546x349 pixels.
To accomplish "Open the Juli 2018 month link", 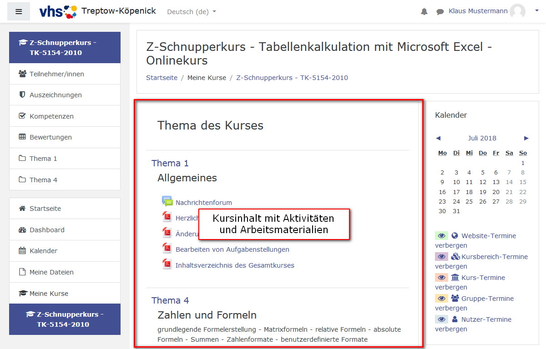I will click(x=482, y=138).
